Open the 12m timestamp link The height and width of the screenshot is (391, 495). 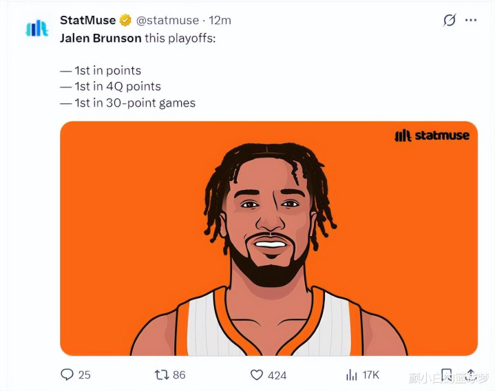click(x=220, y=20)
